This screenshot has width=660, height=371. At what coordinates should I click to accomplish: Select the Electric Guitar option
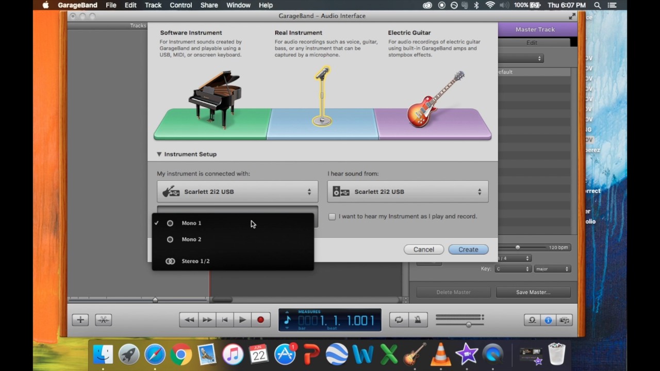(436, 99)
